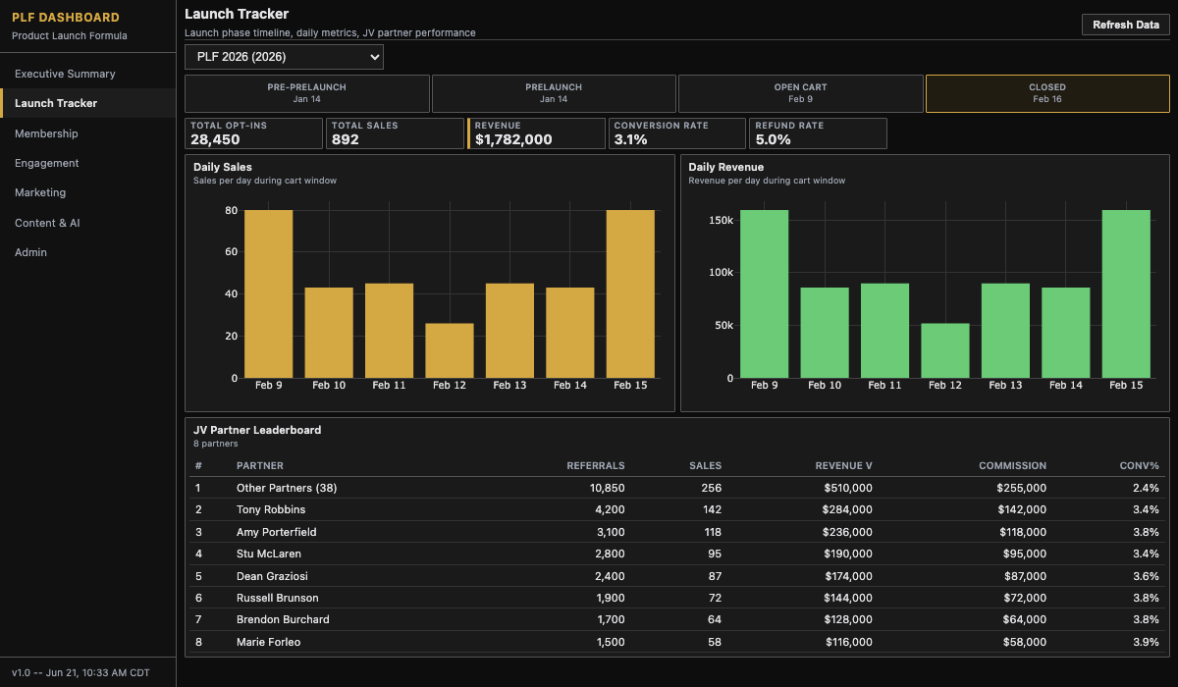
Task: Select the Pre-Prelaunch phase card
Action: [307, 93]
